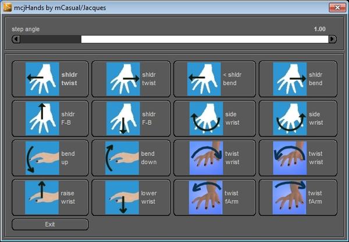
Task: Decrease step angle with left arrow
Action: click(x=16, y=39)
